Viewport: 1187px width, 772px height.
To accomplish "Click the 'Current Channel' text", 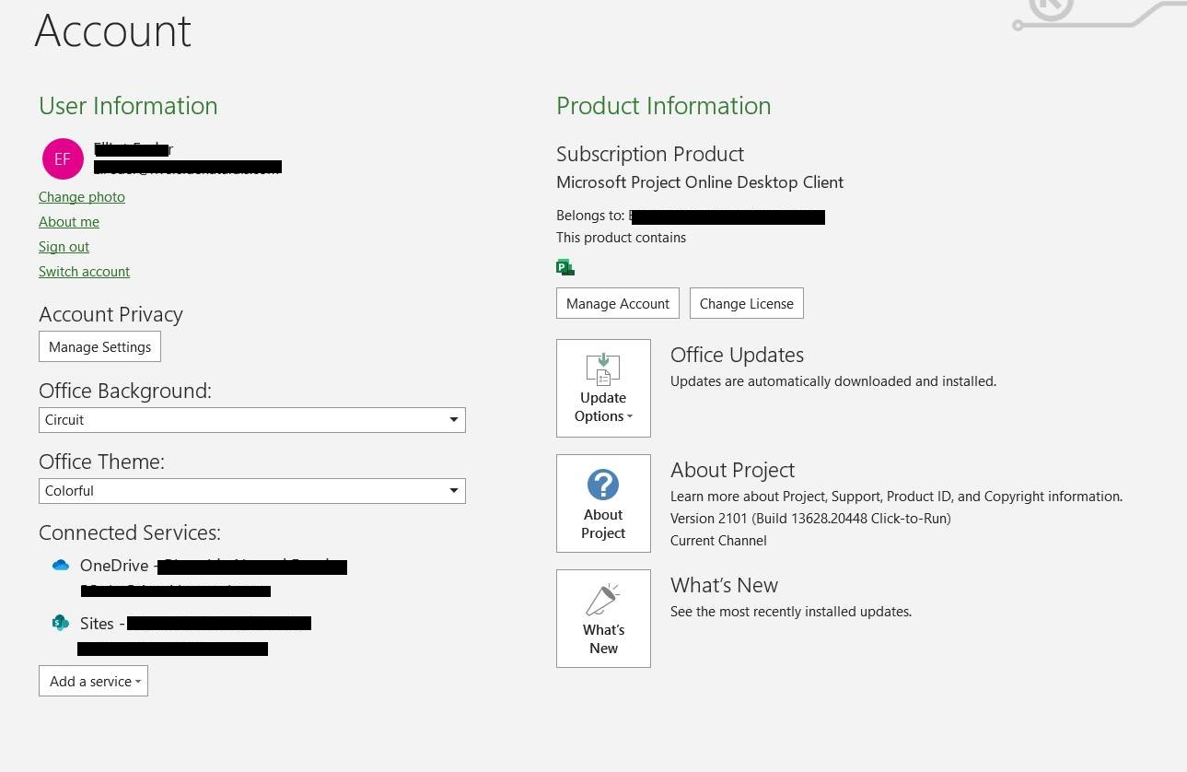I will tap(718, 540).
